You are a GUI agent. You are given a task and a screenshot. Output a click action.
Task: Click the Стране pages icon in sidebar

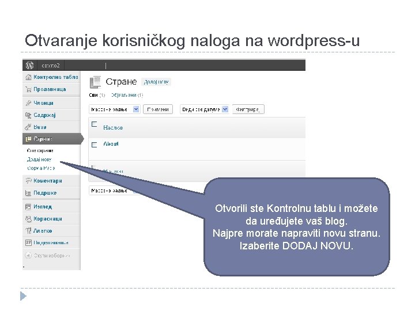(x=28, y=139)
